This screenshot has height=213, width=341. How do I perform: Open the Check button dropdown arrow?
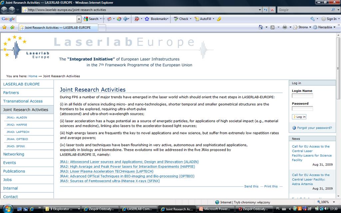coord(190,19)
